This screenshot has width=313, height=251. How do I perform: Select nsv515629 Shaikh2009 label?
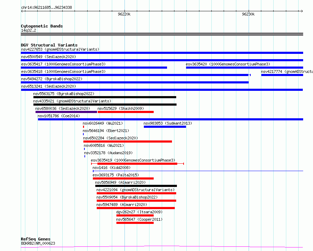tap(121, 108)
